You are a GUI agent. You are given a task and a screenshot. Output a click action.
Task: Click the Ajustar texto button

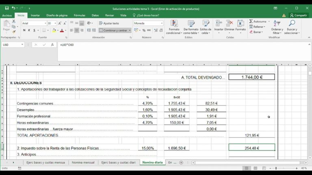tap(109, 23)
